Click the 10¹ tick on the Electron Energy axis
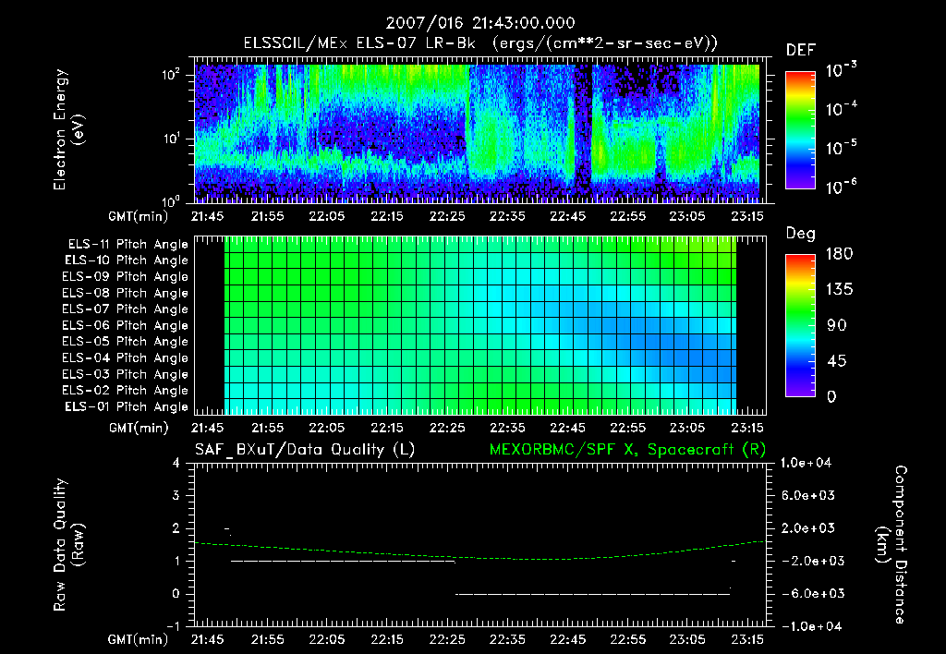Image resolution: width=946 pixels, height=654 pixels. (x=172, y=139)
